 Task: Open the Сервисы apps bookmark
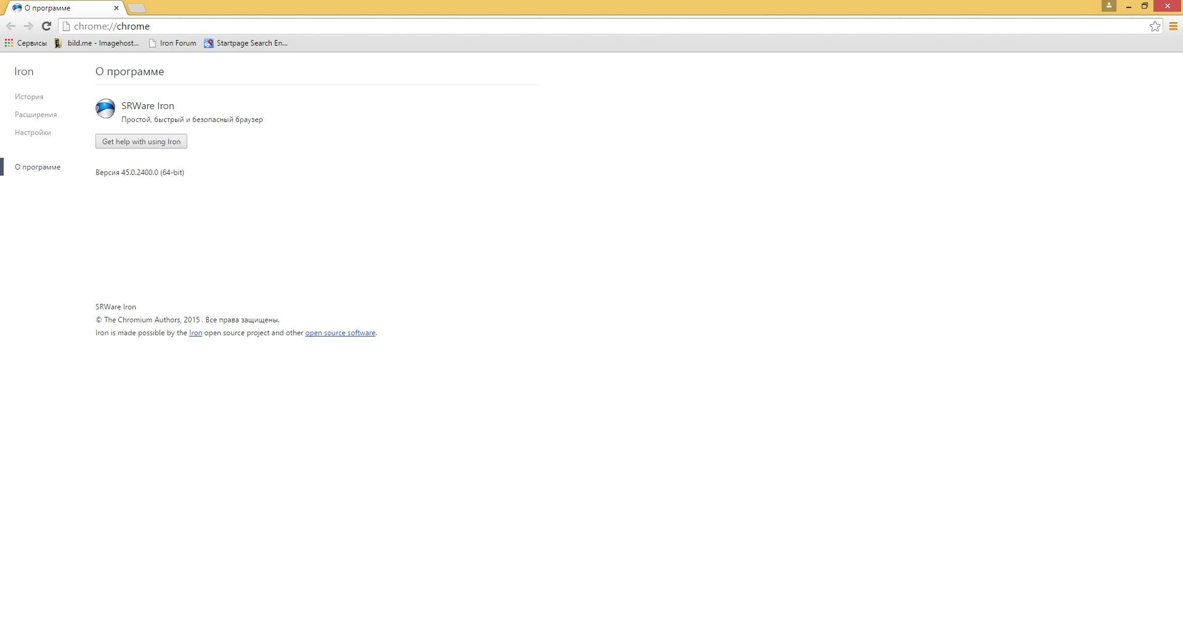pos(26,43)
